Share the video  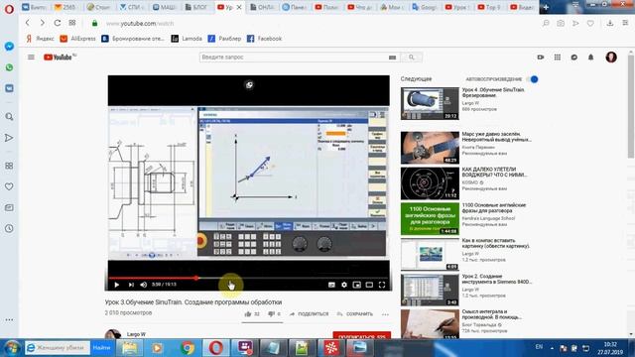pyautogui.click(x=309, y=314)
